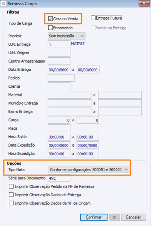Tick the Encomenda checkbox
The image size is (151, 226).
click(50, 27)
